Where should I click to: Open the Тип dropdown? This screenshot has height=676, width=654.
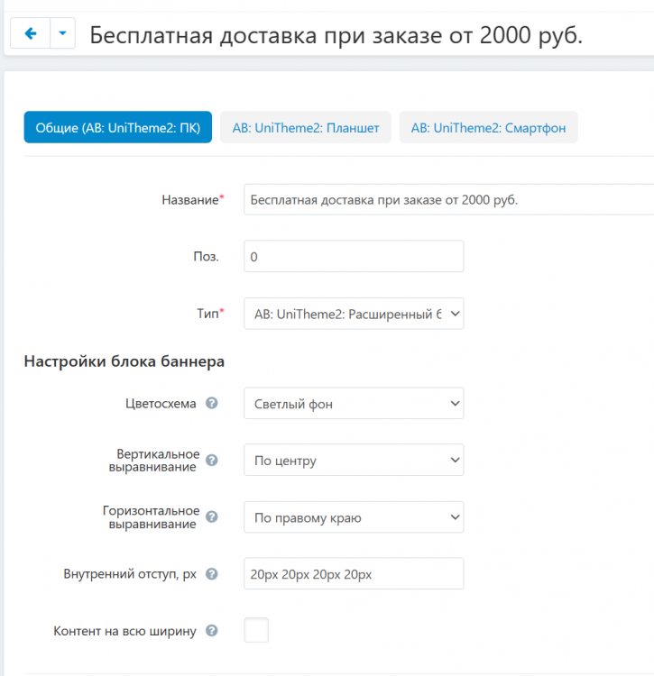[354, 314]
